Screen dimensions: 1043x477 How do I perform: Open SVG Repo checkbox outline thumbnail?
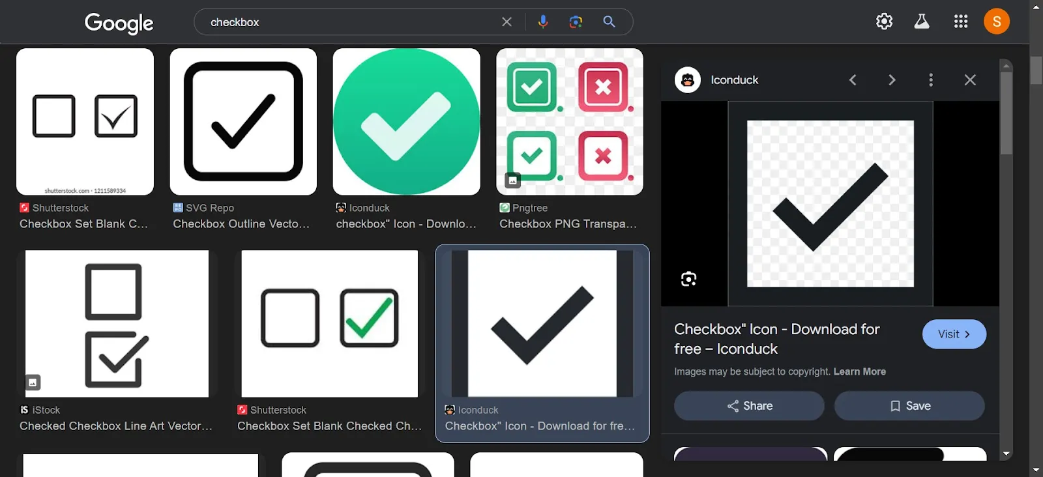point(243,122)
